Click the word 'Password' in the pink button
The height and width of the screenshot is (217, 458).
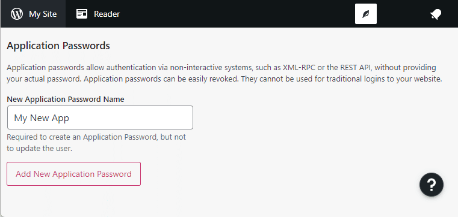pos(114,174)
